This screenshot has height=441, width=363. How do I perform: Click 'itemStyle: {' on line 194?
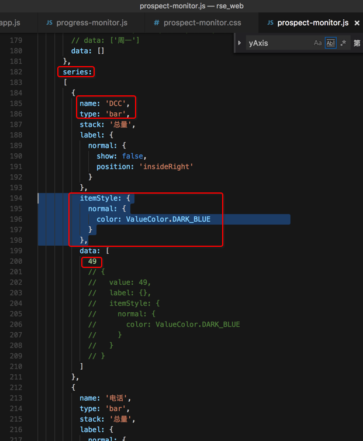[105, 198]
